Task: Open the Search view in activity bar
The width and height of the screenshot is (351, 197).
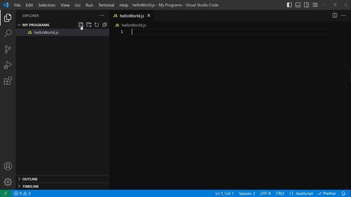Action: [x=8, y=33]
